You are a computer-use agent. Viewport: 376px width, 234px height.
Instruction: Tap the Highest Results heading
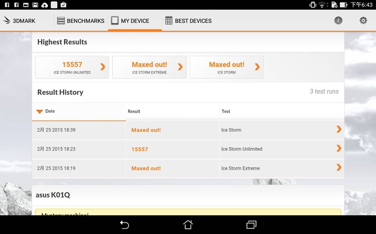62,42
